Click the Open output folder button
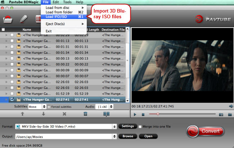The image size is (234, 148). [148, 136]
